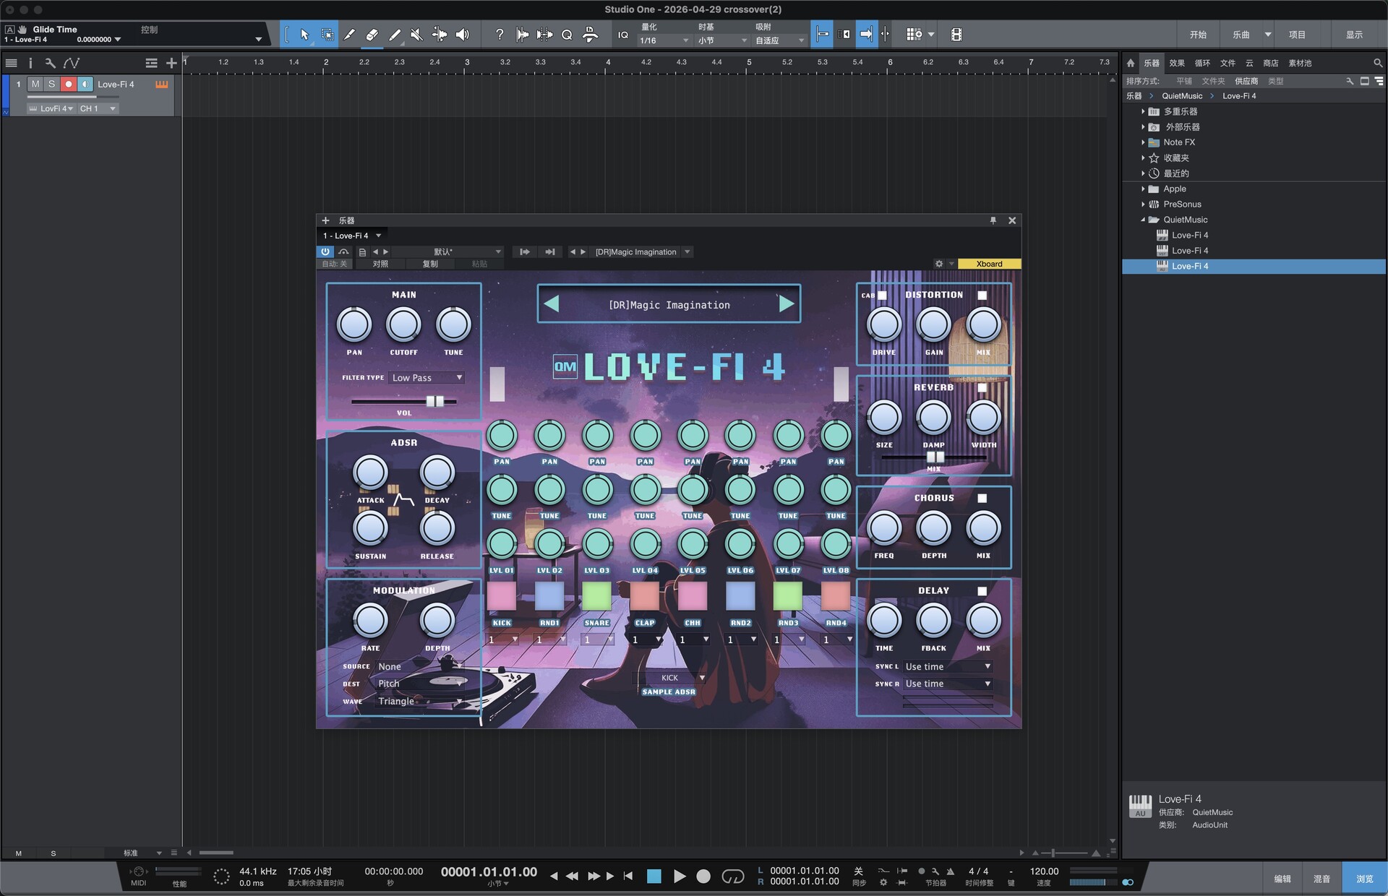Toggle record arm on Love-Fi 4 track
This screenshot has height=896, width=1388.
coord(69,85)
